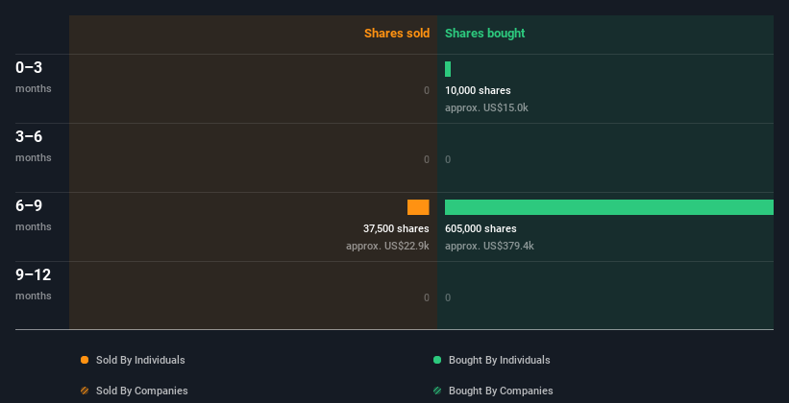Click the approx. US$22.9k value
The image size is (789, 403).
pyautogui.click(x=387, y=247)
